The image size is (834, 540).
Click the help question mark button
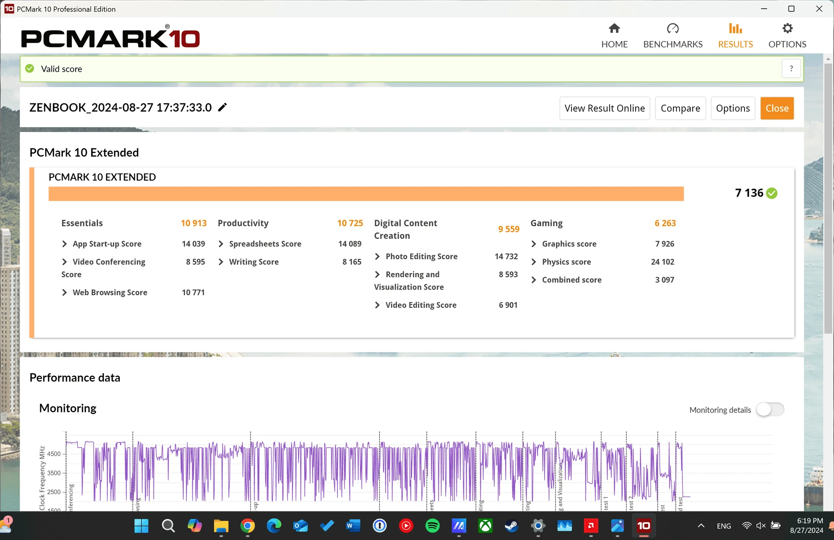791,69
